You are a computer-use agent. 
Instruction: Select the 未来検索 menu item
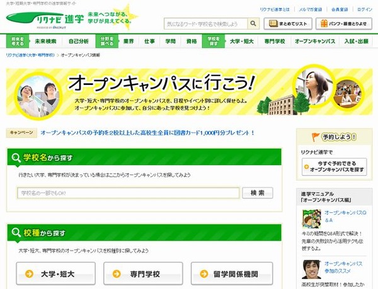click(x=45, y=41)
